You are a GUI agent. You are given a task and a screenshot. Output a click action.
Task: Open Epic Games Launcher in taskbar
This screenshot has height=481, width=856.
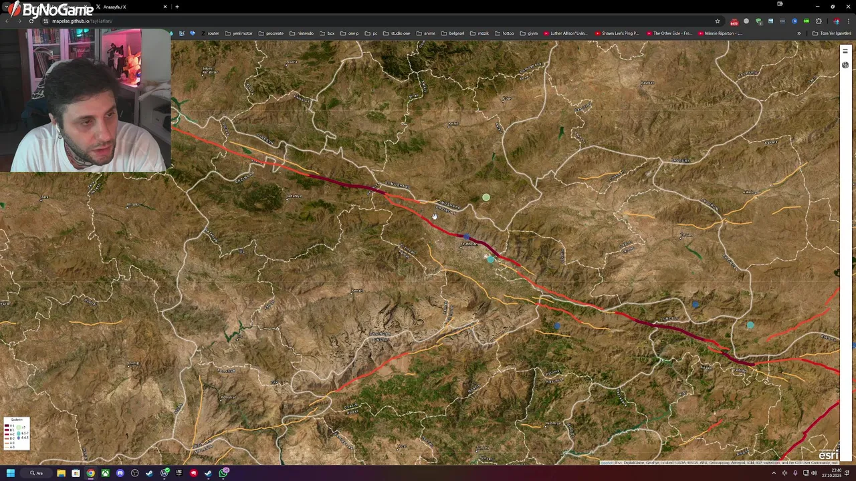pos(179,473)
